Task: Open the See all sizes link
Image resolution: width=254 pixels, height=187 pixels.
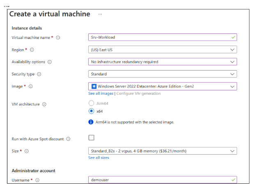Action: click(98, 158)
